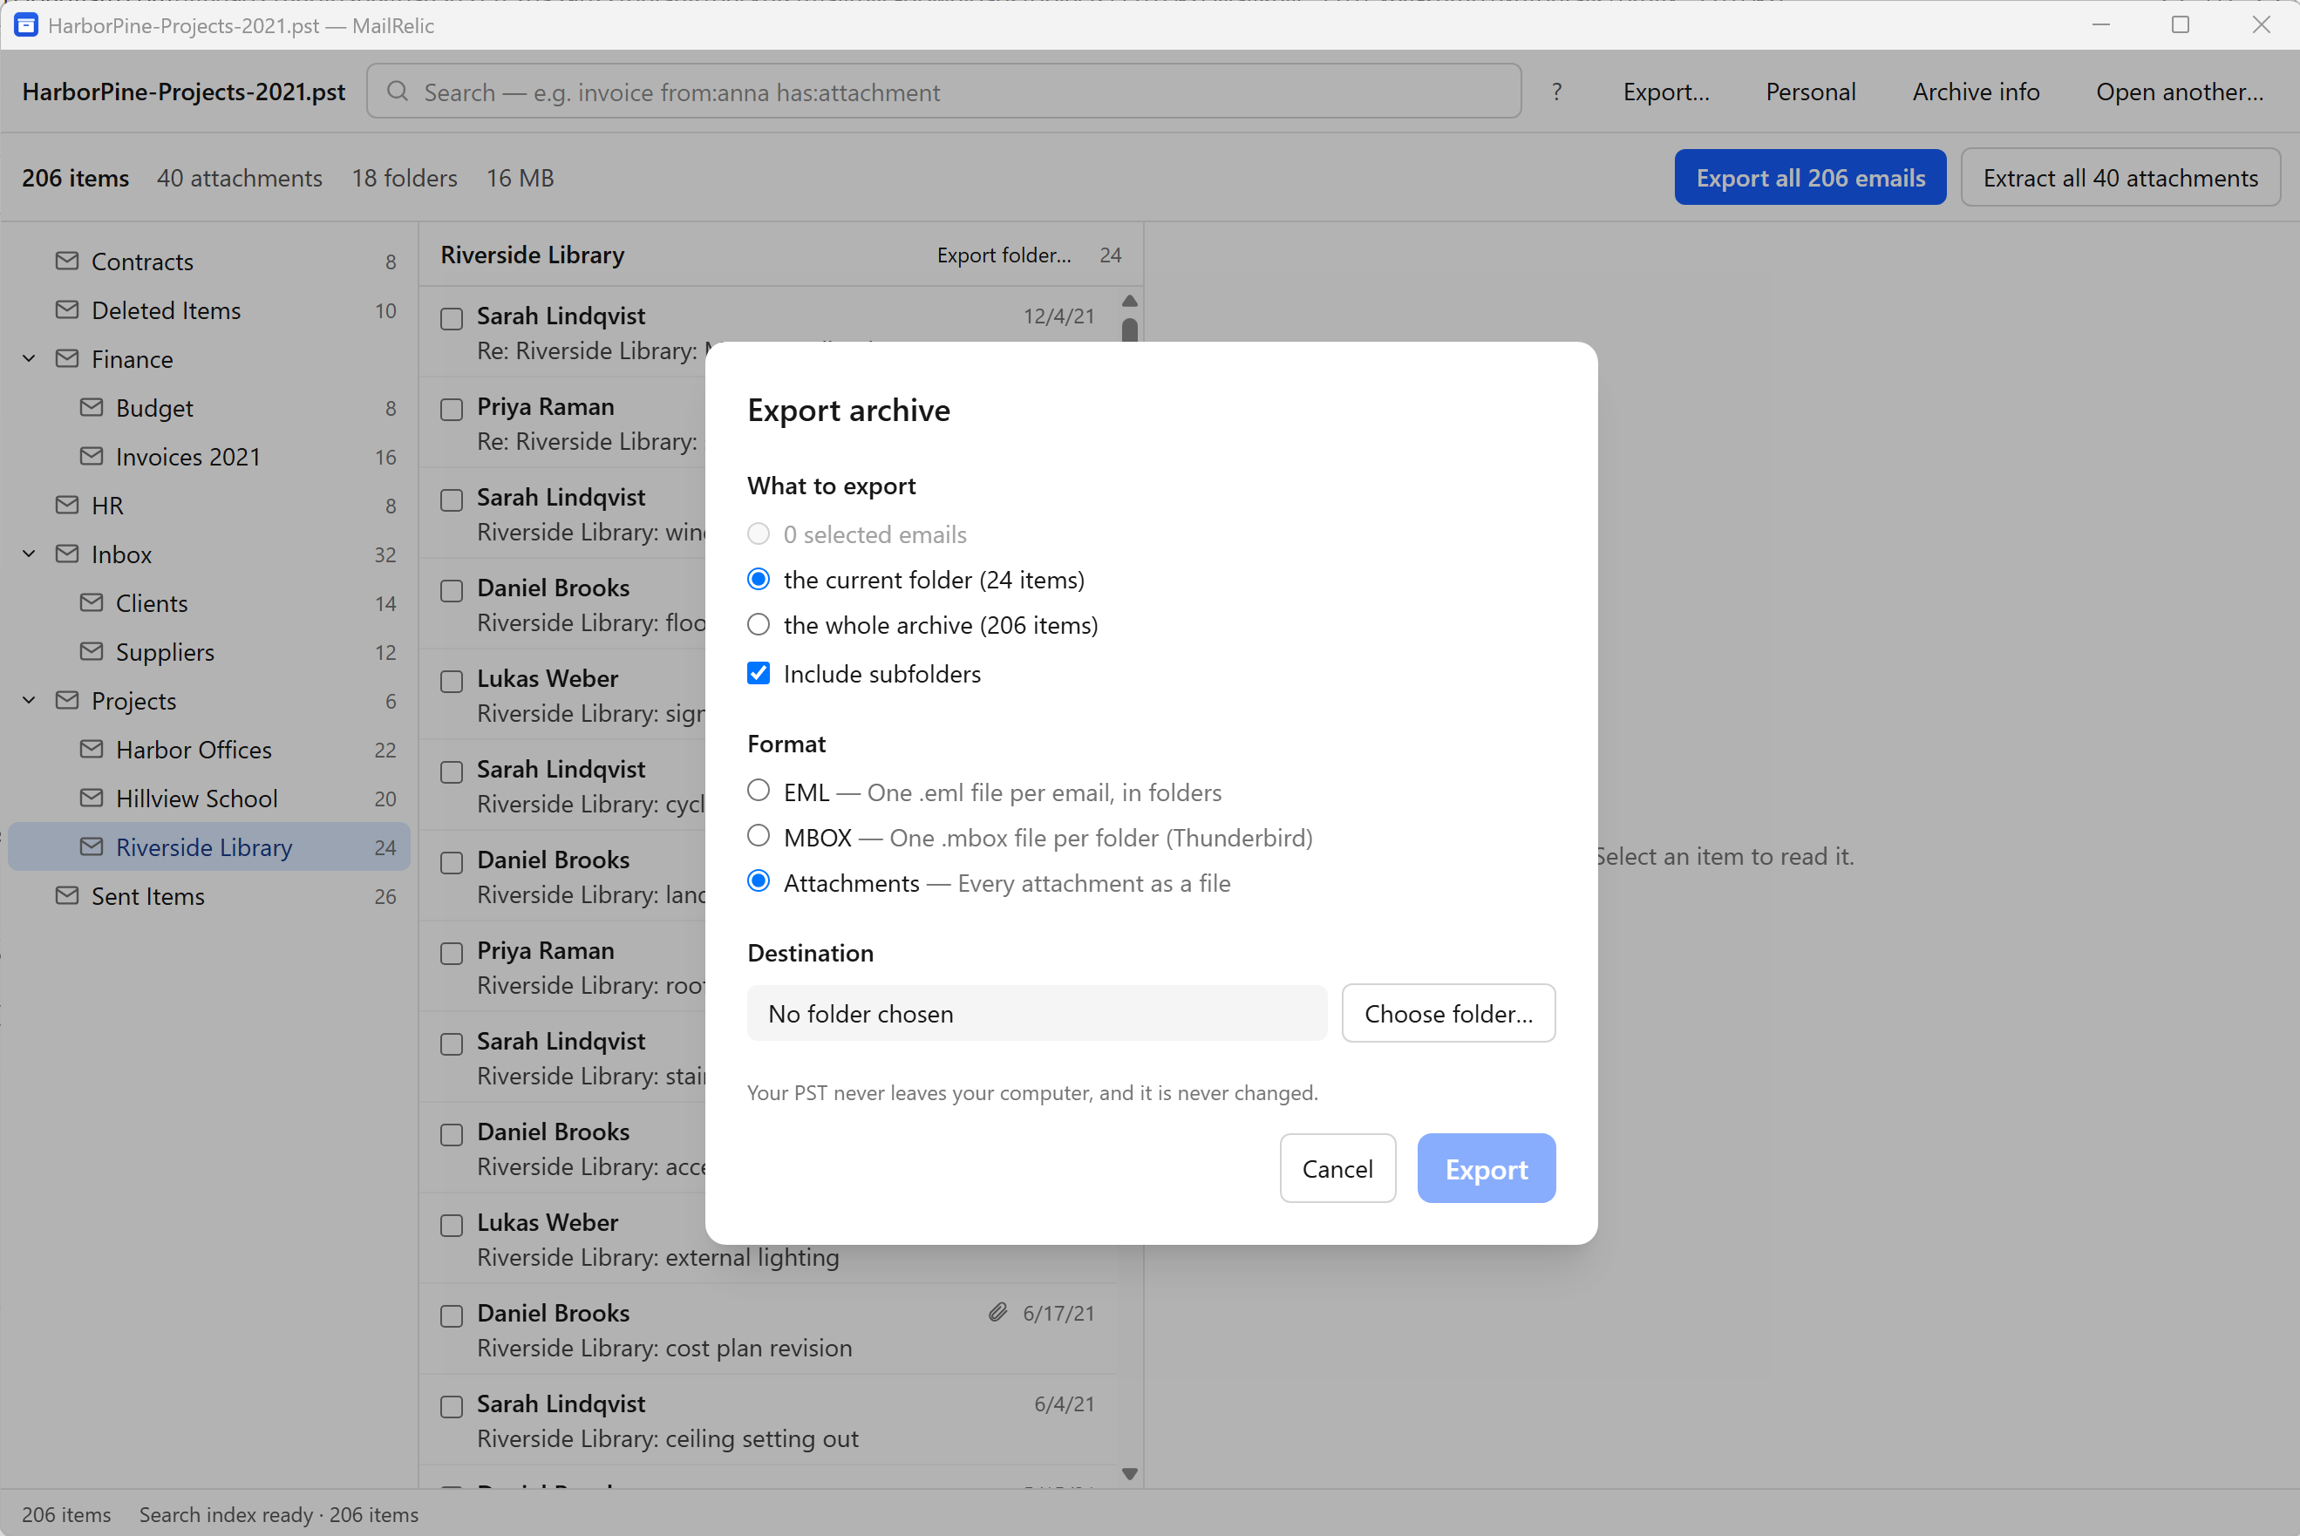Viewport: 2300px width, 1536px height.
Task: Open the Hillview School folder
Action: (x=208, y=799)
